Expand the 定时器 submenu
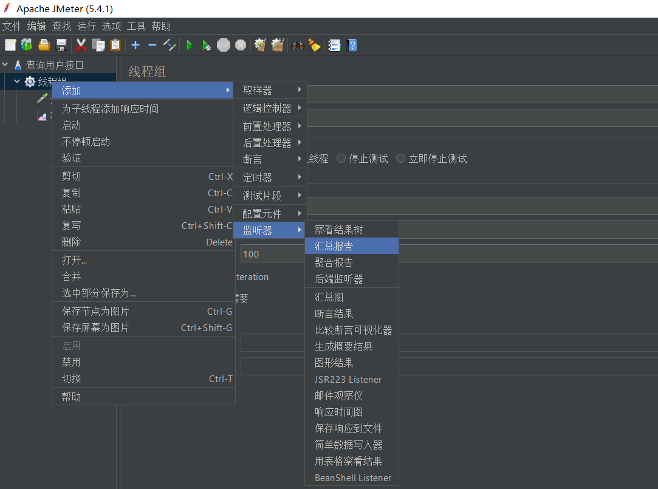The height and width of the screenshot is (489, 658). (270, 177)
